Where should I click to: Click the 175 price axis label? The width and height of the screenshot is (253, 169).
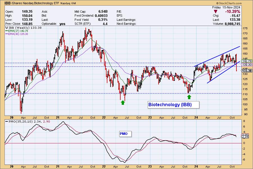click(245, 28)
